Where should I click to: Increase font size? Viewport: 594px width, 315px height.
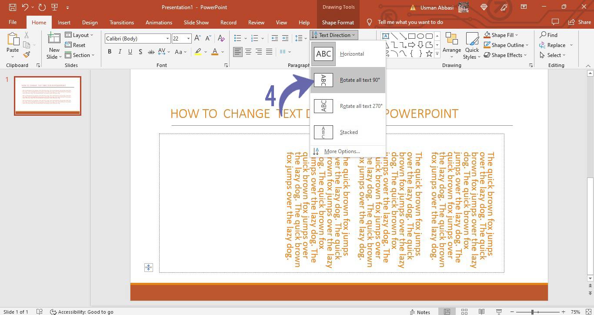[197, 38]
